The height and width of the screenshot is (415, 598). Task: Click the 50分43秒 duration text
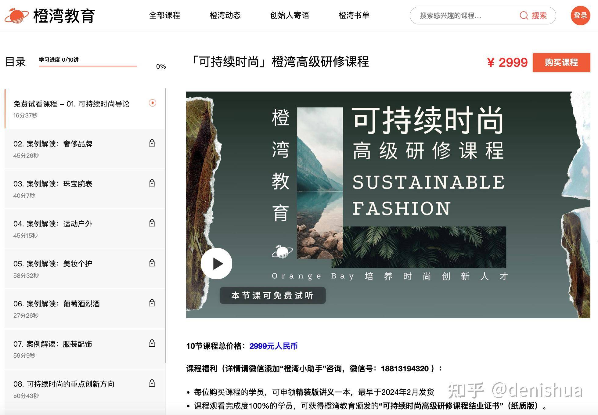26,396
